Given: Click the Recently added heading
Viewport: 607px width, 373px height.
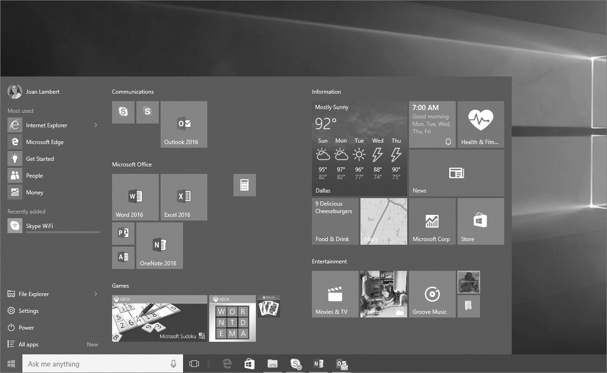Looking at the screenshot, I should pos(26,212).
